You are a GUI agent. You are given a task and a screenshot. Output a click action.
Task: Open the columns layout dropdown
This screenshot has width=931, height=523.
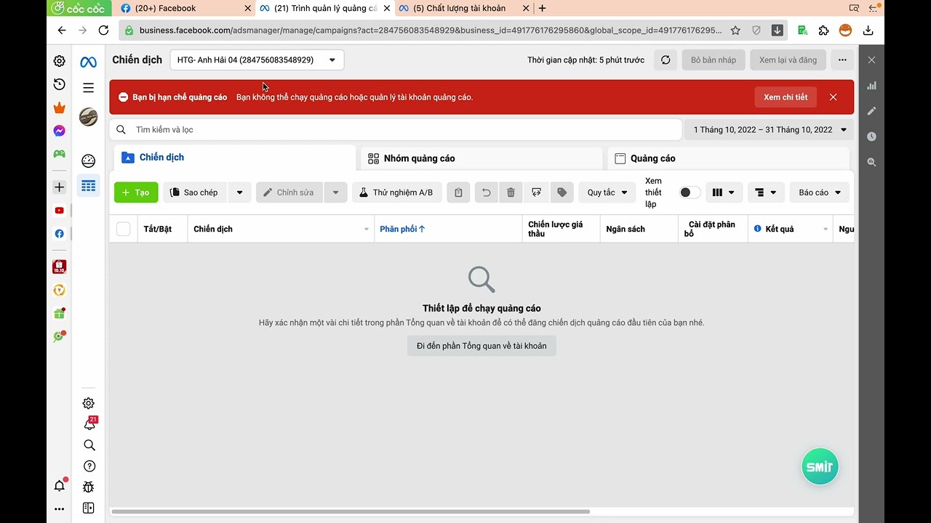point(724,192)
